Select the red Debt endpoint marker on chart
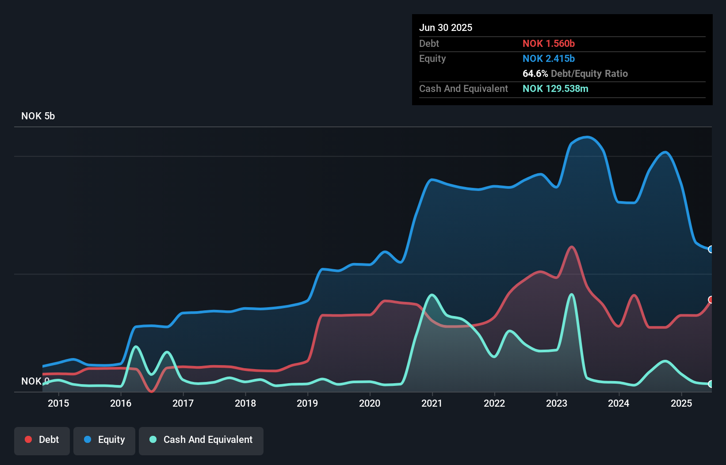 click(711, 300)
